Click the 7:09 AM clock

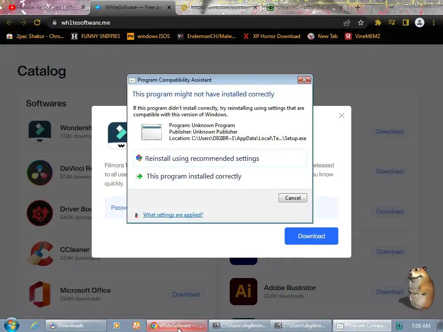pyautogui.click(x=421, y=326)
